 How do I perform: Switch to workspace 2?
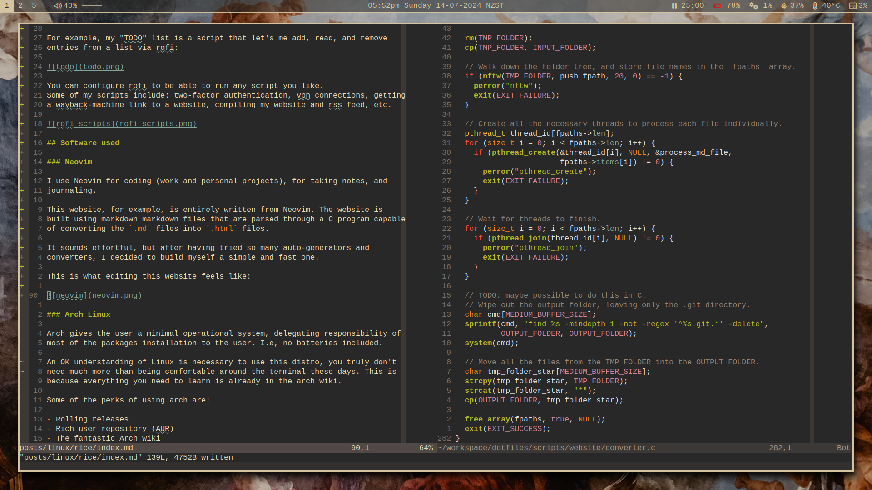click(x=20, y=6)
